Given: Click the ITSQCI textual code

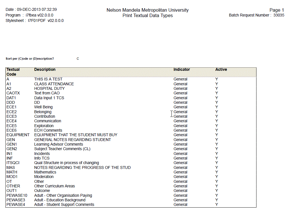Looking at the screenshot, I should coord(13,163).
